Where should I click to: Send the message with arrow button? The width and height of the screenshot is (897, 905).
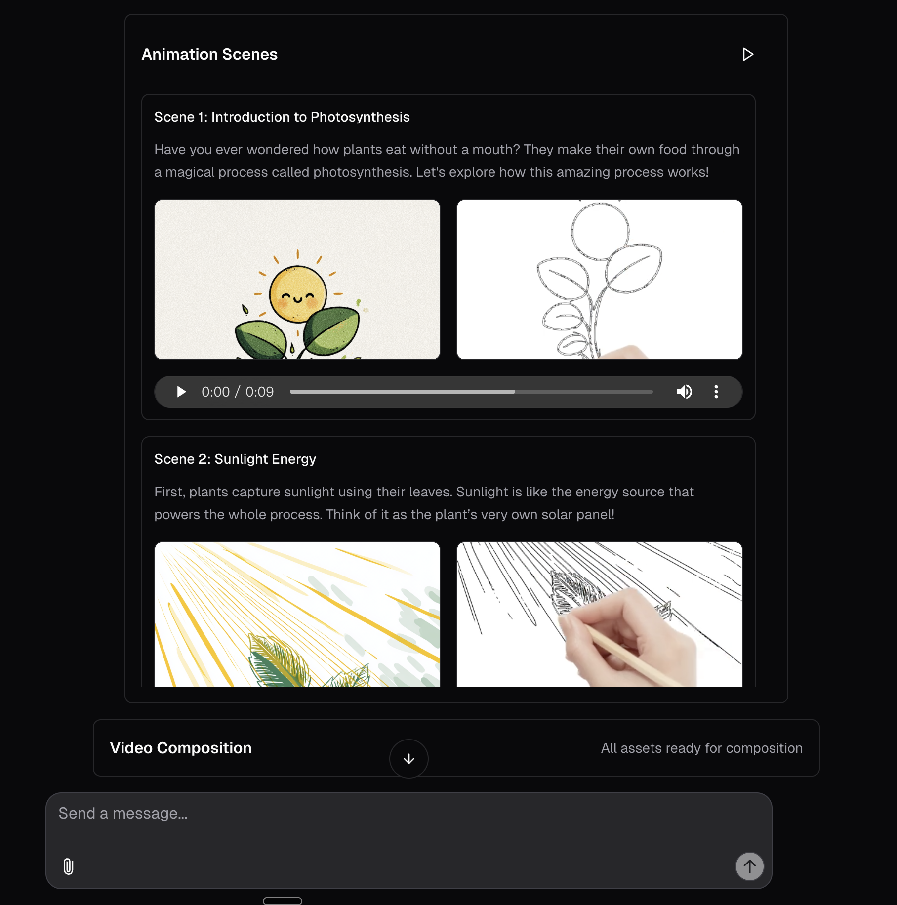tap(750, 866)
